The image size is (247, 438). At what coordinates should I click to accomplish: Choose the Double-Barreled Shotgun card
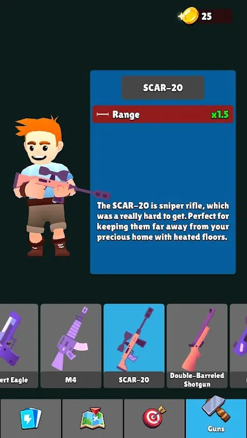[197, 346]
